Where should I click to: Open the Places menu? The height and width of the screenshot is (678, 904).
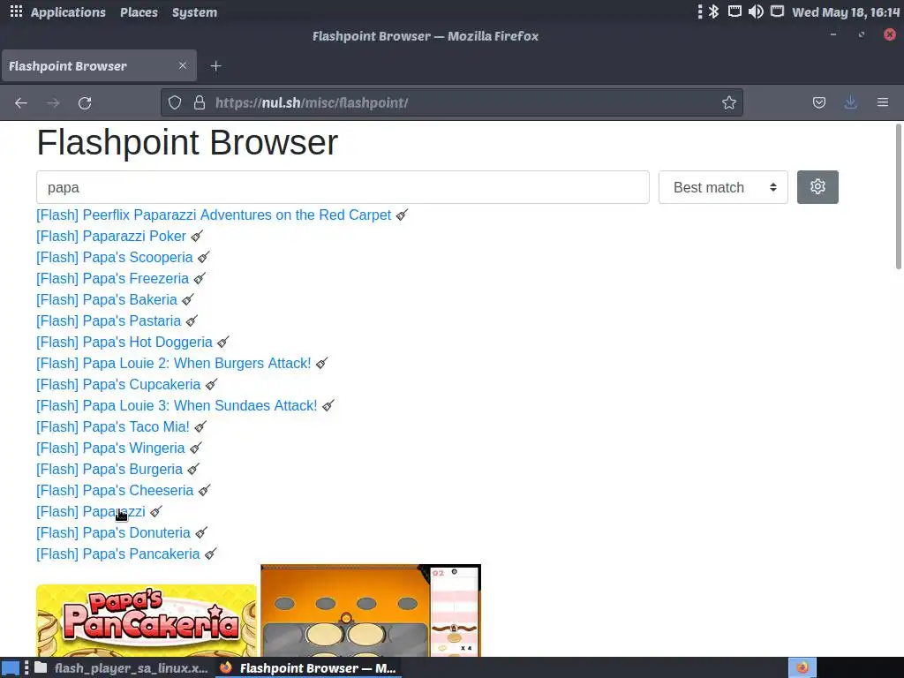pos(139,12)
